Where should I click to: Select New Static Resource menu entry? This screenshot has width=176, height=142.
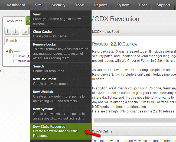pos(61,131)
